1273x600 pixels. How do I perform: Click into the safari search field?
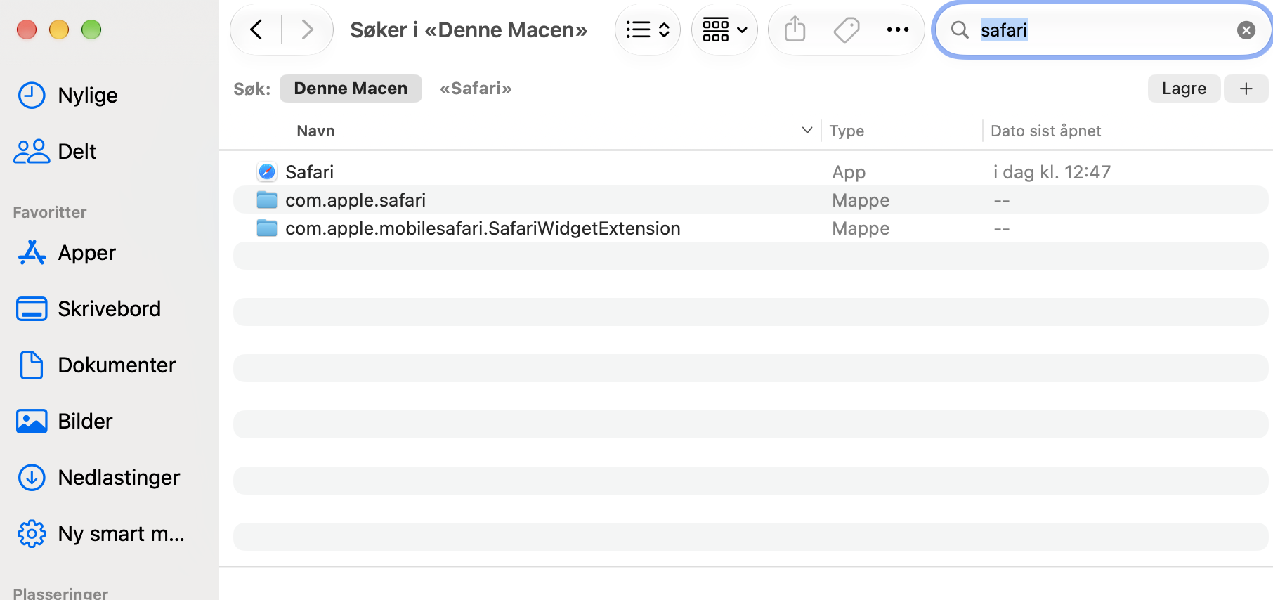pos(1102,30)
